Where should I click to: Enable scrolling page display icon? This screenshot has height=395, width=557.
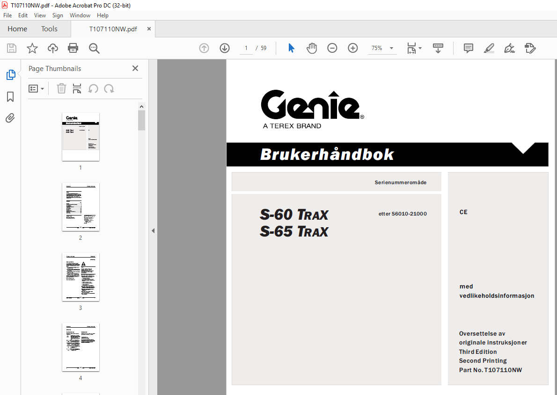pyautogui.click(x=438, y=48)
